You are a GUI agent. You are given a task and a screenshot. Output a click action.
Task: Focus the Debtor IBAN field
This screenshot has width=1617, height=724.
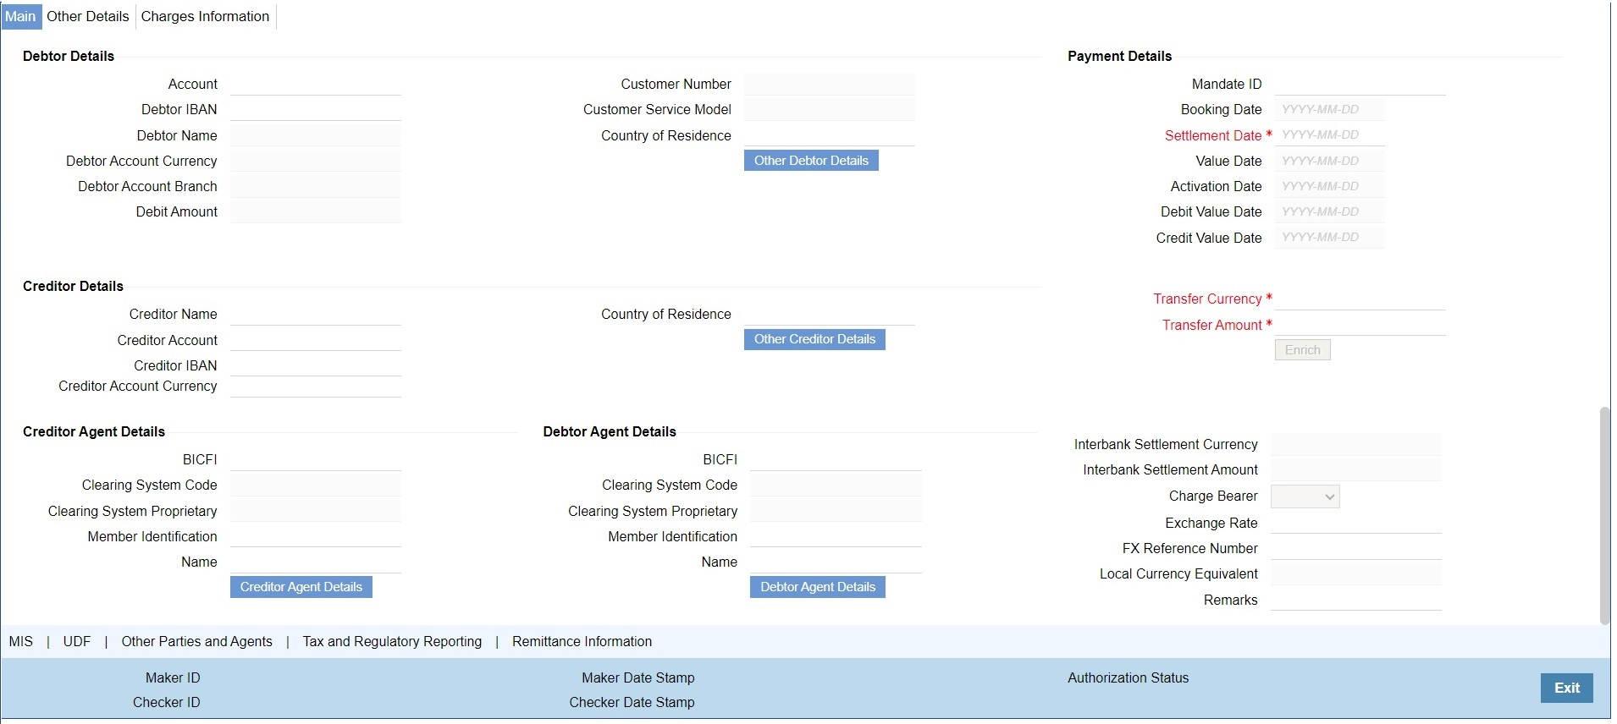point(316,109)
